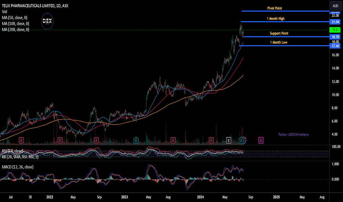Select the 17.40 price tag
The width and height of the screenshot is (343, 202).
(335, 46)
